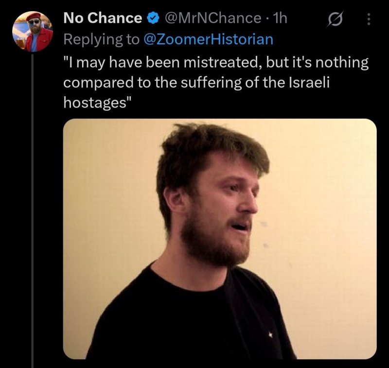Click the Replying to label

101,40
